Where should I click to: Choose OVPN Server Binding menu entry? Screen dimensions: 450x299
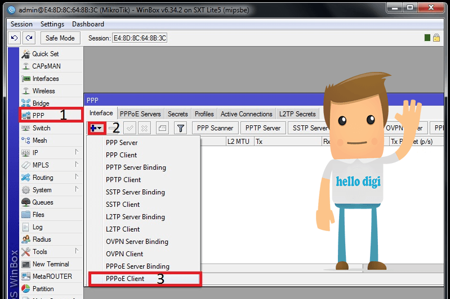(x=144, y=242)
